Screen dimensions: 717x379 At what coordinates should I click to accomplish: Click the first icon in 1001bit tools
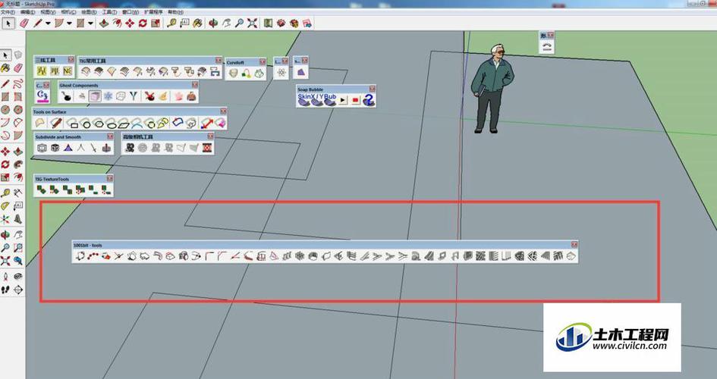click(80, 256)
